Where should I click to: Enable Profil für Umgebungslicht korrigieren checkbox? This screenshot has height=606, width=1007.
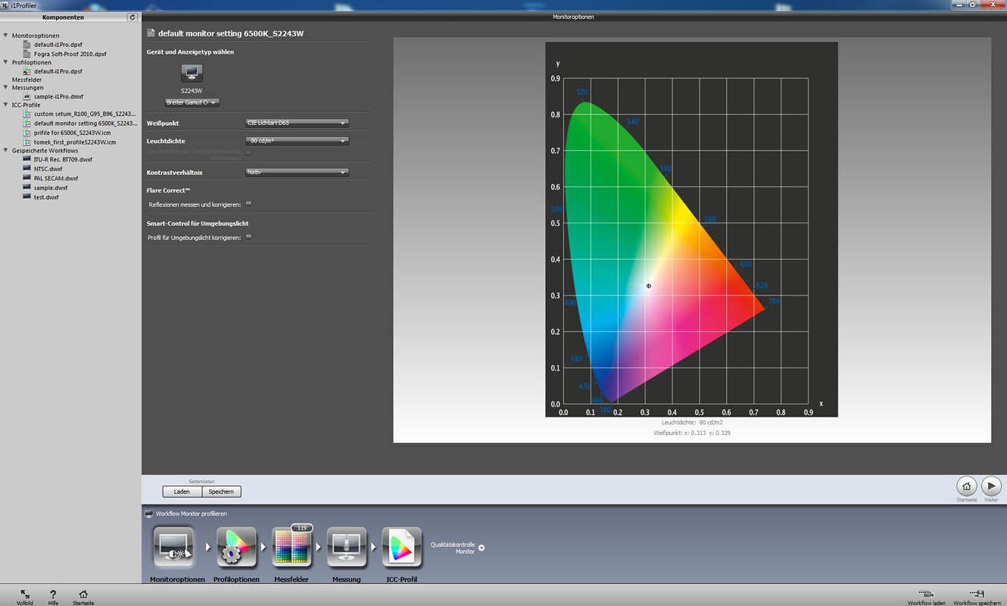(x=248, y=237)
